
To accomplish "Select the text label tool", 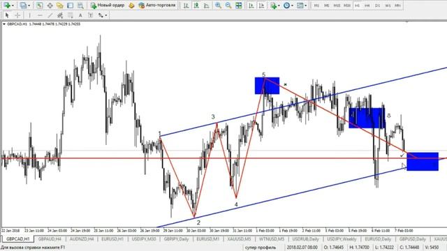I will pyautogui.click(x=90, y=15).
